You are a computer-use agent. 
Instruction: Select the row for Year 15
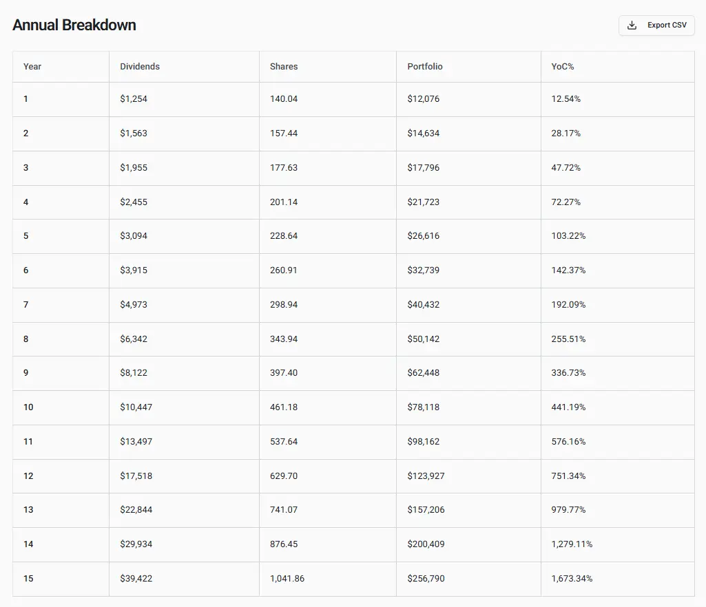coord(276,579)
